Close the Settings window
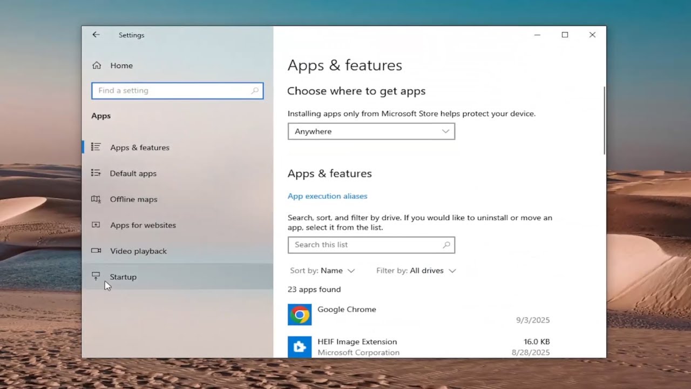Viewport: 691px width, 389px height. (x=592, y=35)
